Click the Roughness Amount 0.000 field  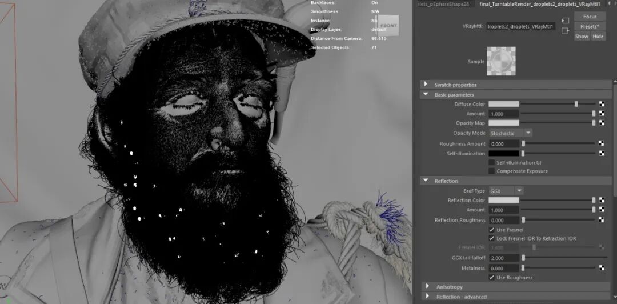click(x=504, y=144)
